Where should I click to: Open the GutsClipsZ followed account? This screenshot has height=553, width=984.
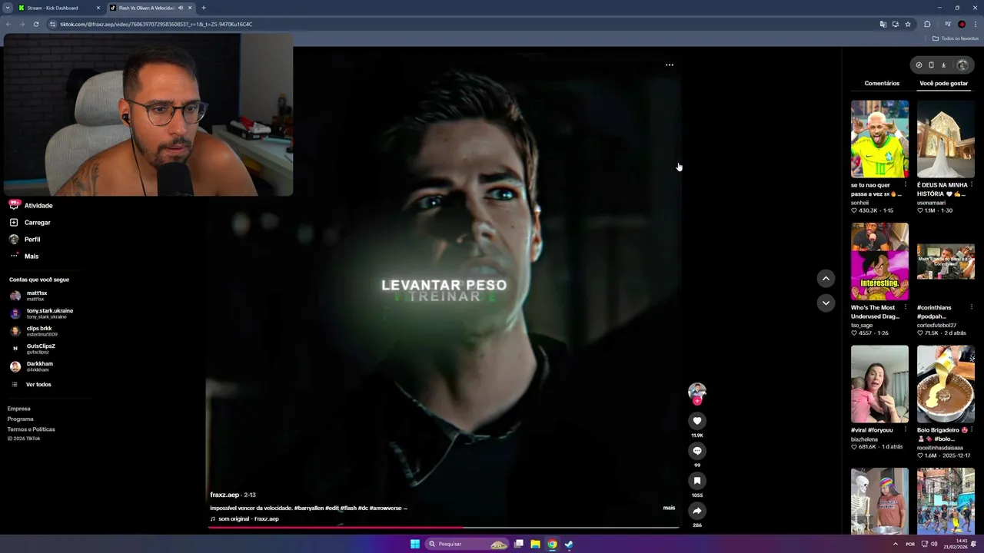pos(32,348)
